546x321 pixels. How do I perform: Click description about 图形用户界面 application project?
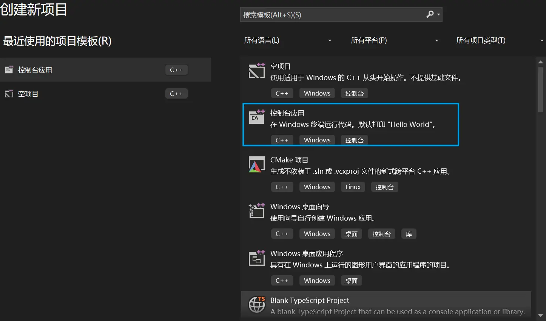click(361, 265)
